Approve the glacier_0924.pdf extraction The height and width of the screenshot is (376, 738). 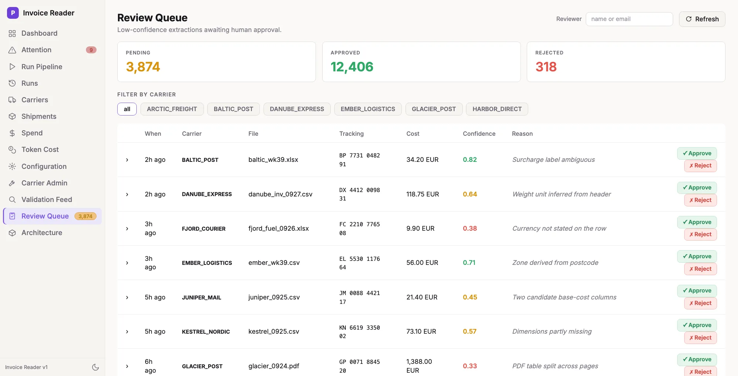(x=697, y=359)
